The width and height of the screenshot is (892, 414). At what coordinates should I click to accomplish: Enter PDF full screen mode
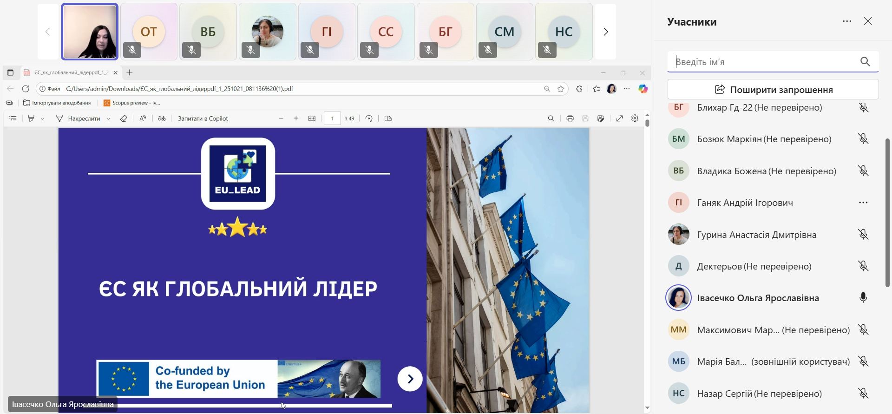click(619, 118)
